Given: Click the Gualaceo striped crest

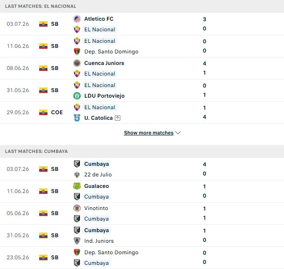Looking at the screenshot, I should pyautogui.click(x=77, y=186).
